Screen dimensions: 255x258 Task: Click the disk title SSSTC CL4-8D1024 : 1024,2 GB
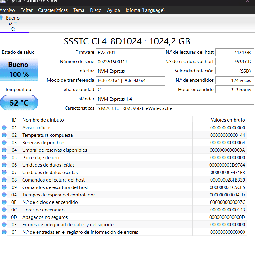[127, 41]
